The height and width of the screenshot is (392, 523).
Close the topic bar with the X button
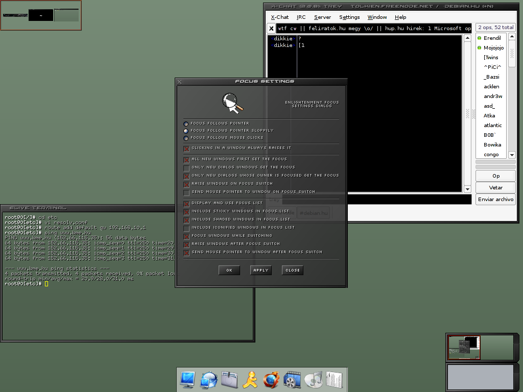[271, 29]
